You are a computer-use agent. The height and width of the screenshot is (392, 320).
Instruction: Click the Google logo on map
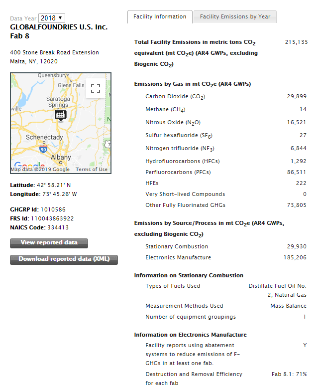[29, 165]
